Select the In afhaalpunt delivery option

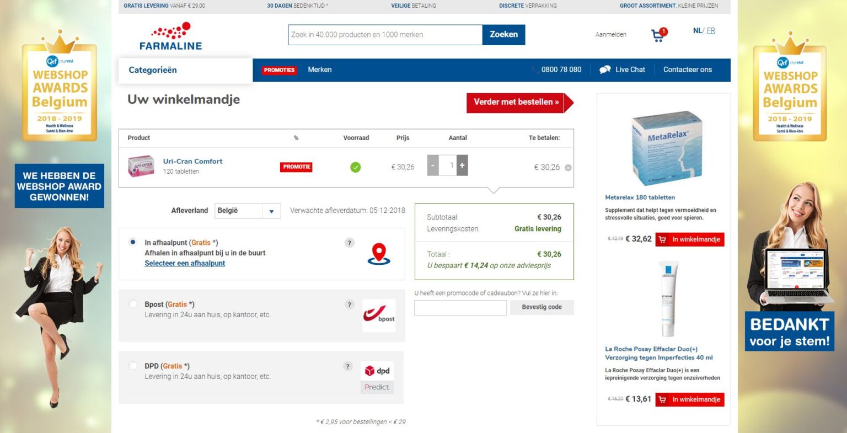(133, 242)
